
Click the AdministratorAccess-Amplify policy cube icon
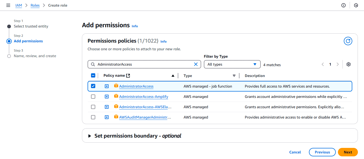coord(116,96)
